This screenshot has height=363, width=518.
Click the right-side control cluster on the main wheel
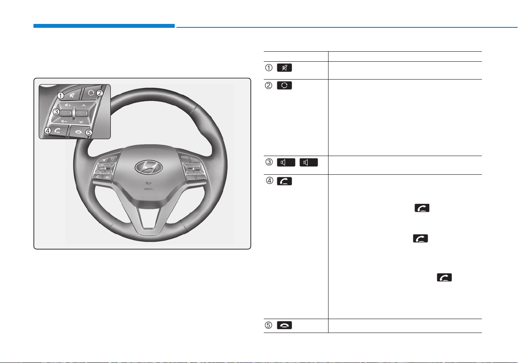coord(193,168)
